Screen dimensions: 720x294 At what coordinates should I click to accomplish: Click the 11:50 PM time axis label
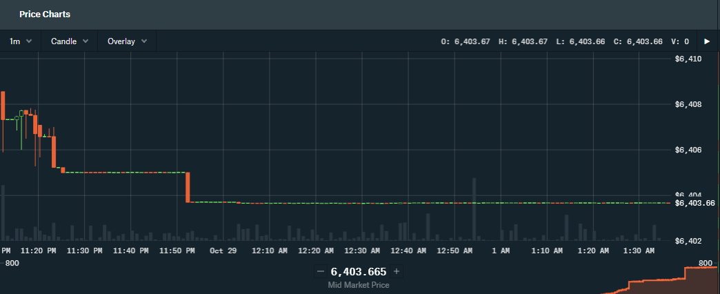point(177,251)
